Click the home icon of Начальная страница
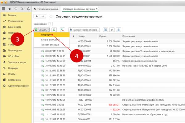185x123 pixels. point(35,9)
